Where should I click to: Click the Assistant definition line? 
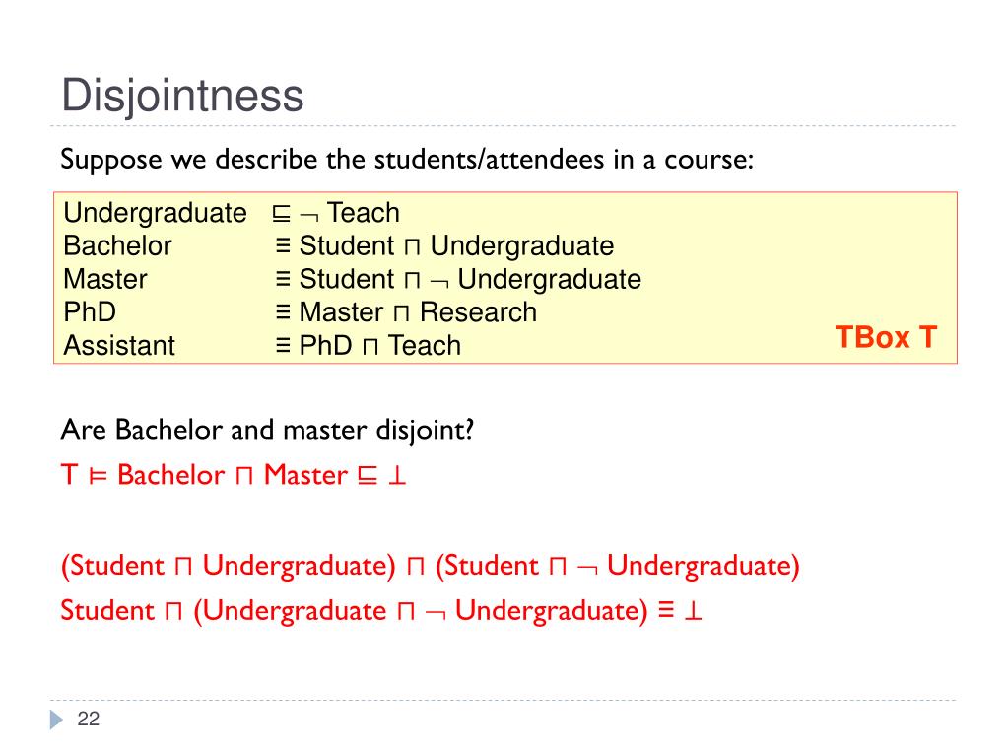point(262,345)
